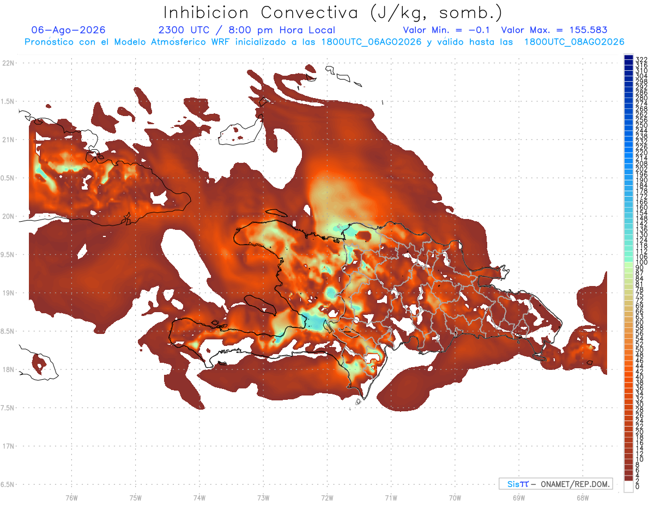
Task: Click the Valor Max. = 155.583 text
Action: pos(554,30)
